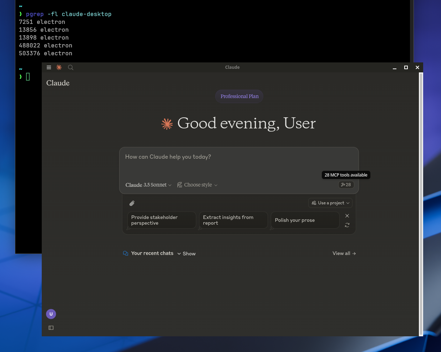Follow the View all link for recent chats
The image size is (441, 352).
[x=344, y=253]
